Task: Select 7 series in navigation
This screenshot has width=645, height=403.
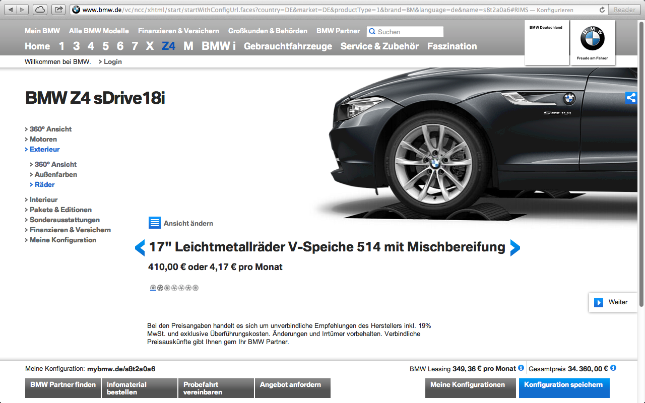Action: 135,46
